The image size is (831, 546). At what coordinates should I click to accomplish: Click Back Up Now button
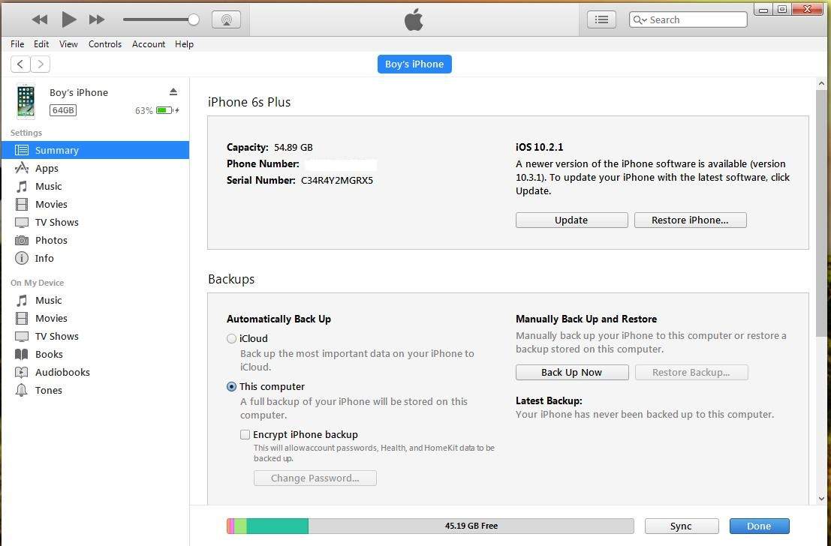[572, 372]
